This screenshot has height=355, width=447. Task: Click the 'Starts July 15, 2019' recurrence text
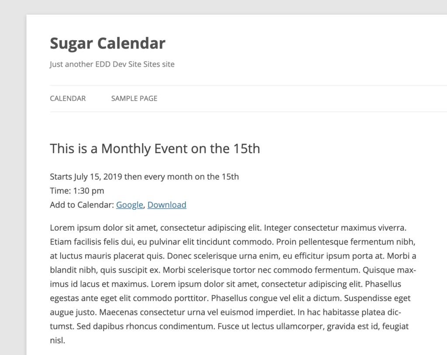click(86, 177)
